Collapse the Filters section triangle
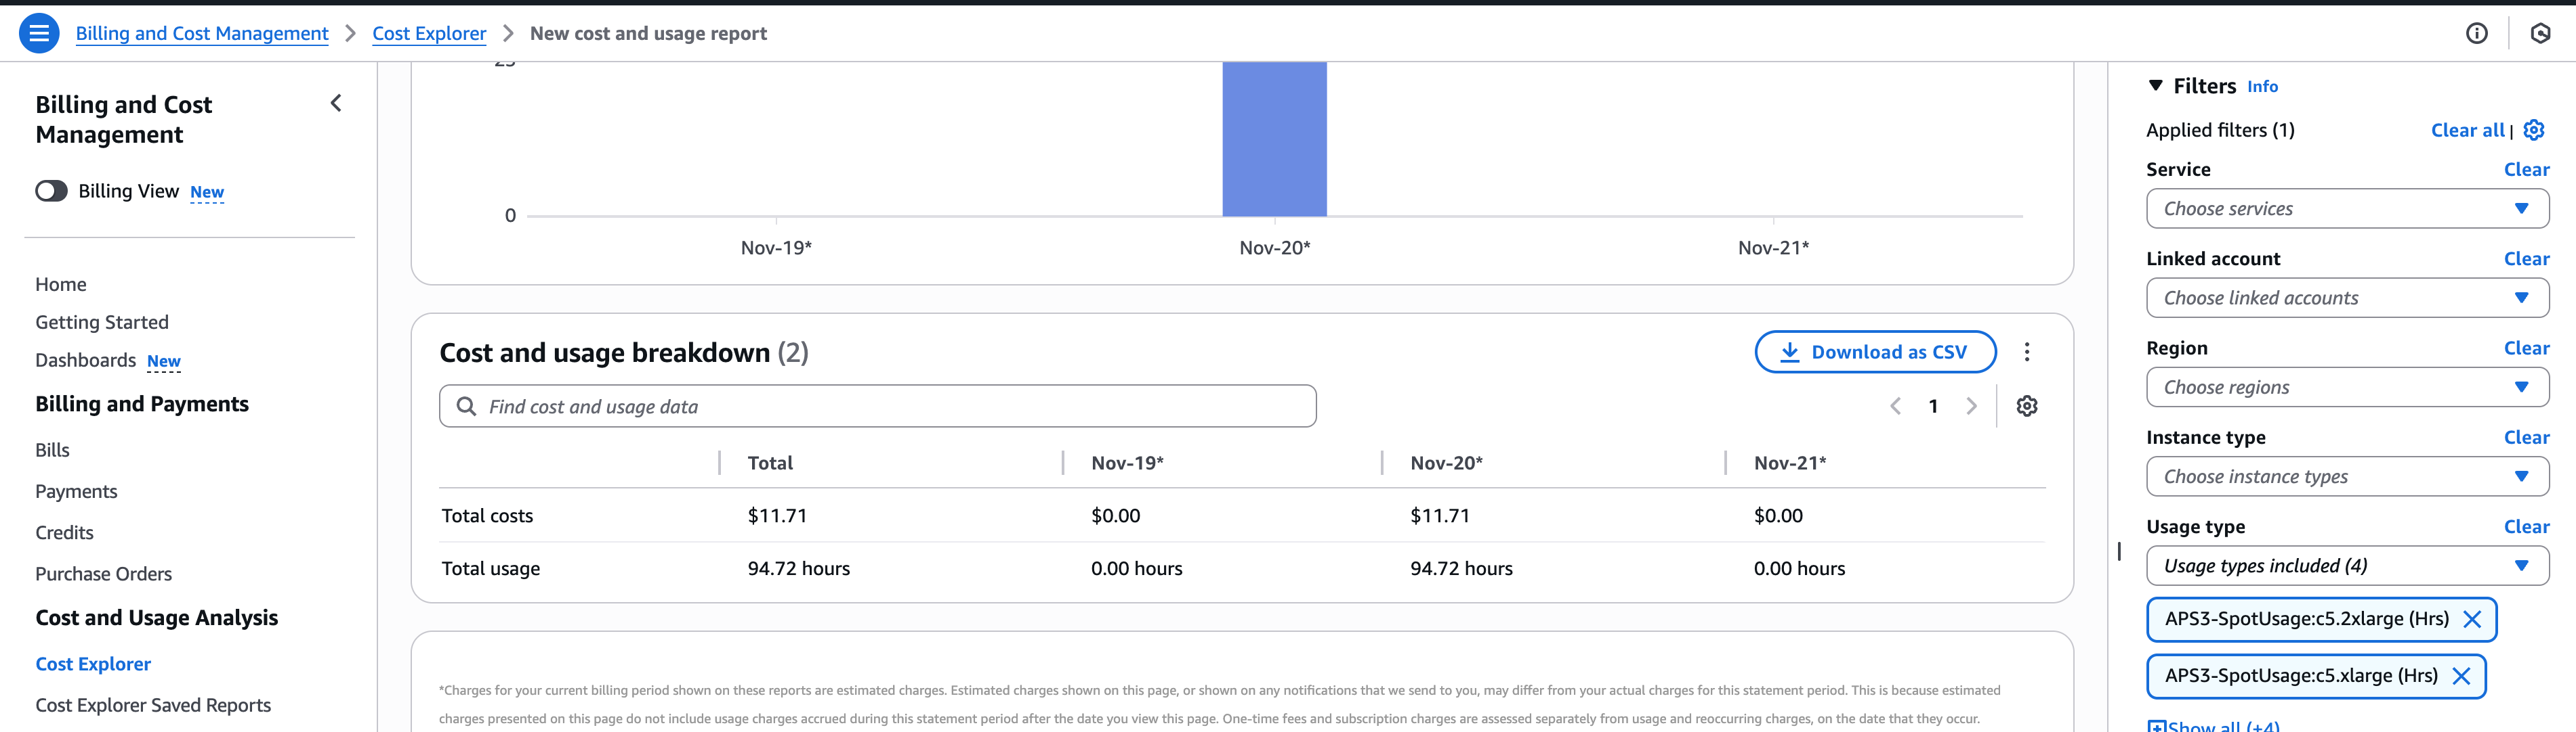 (2156, 86)
